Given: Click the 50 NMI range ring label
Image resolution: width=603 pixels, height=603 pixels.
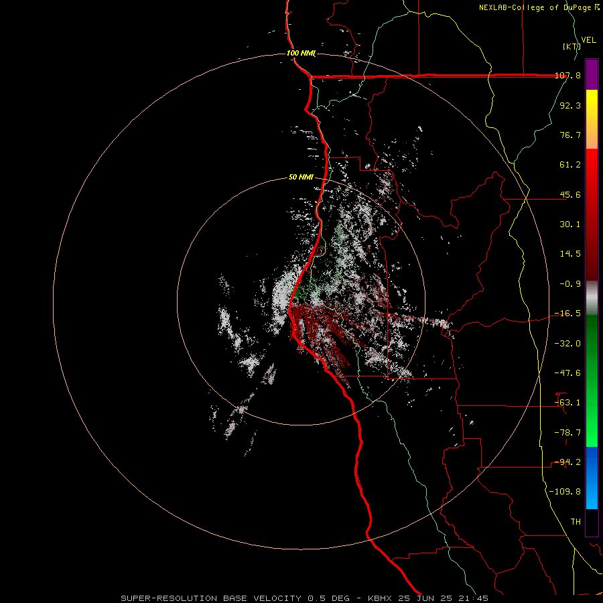Looking at the screenshot, I should pyautogui.click(x=301, y=178).
